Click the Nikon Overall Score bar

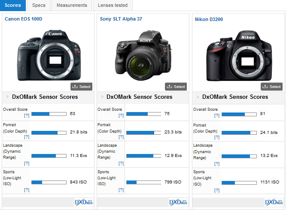[x=239, y=114]
